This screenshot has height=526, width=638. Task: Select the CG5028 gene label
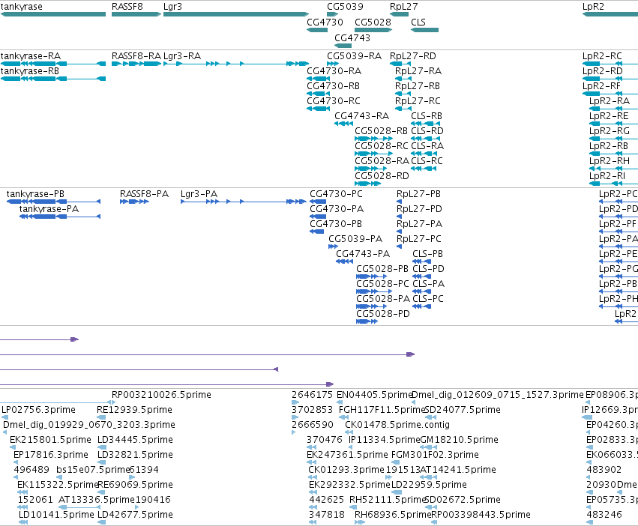coord(373,22)
